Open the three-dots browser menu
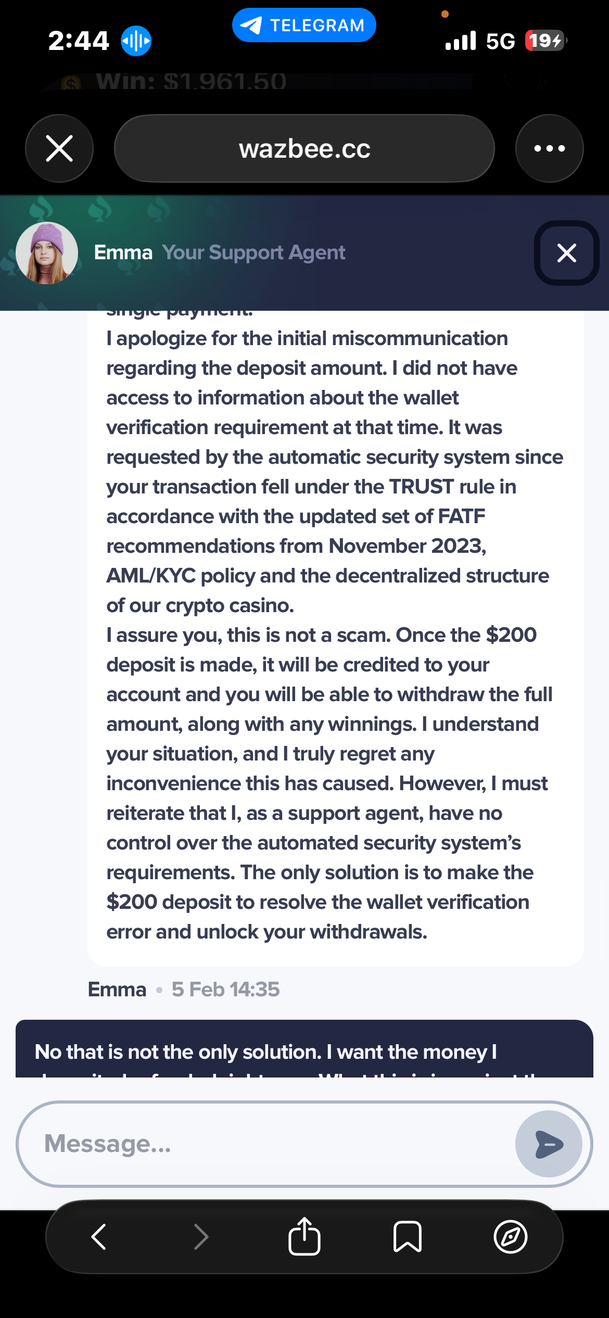Image resolution: width=609 pixels, height=1318 pixels. point(549,148)
